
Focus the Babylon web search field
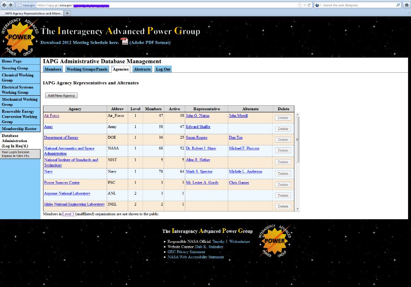click(x=358, y=5)
